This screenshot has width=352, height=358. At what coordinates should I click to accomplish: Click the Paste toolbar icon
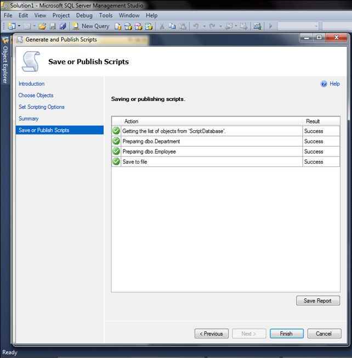(183, 26)
